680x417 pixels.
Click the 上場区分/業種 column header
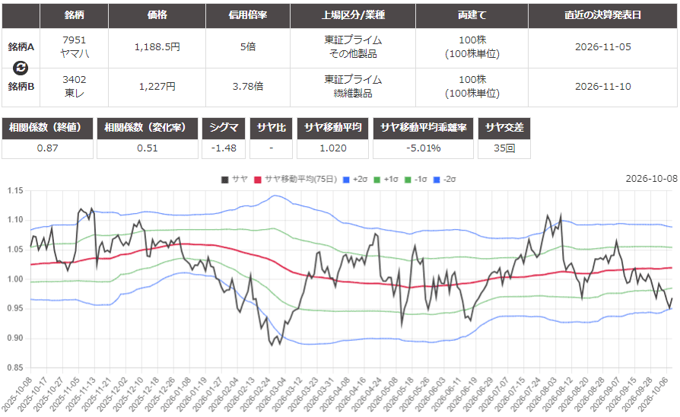[353, 15]
